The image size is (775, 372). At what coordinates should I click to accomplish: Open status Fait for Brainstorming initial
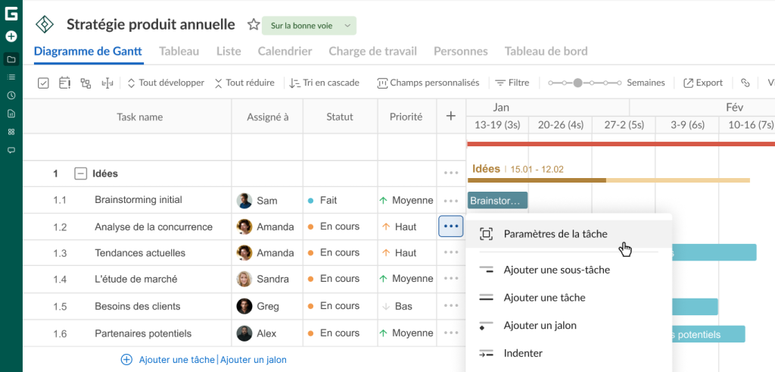[322, 201]
